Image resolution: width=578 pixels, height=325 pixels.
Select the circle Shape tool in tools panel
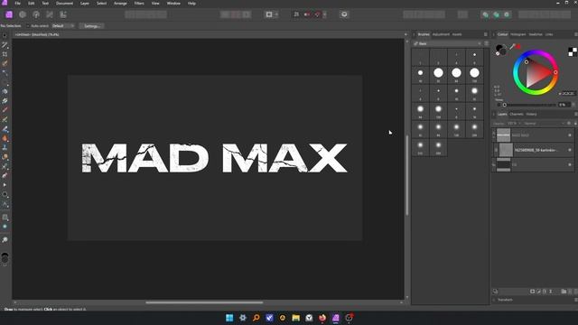(x=5, y=194)
